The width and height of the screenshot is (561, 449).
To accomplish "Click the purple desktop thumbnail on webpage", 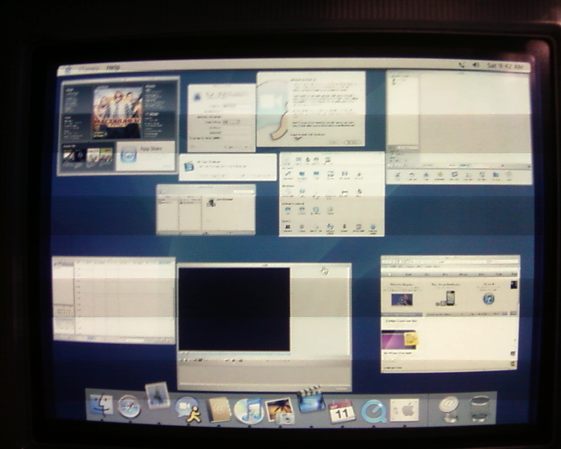I will coord(399,340).
